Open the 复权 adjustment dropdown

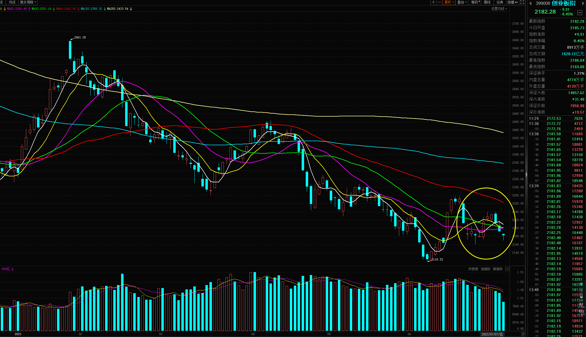click(449, 2)
